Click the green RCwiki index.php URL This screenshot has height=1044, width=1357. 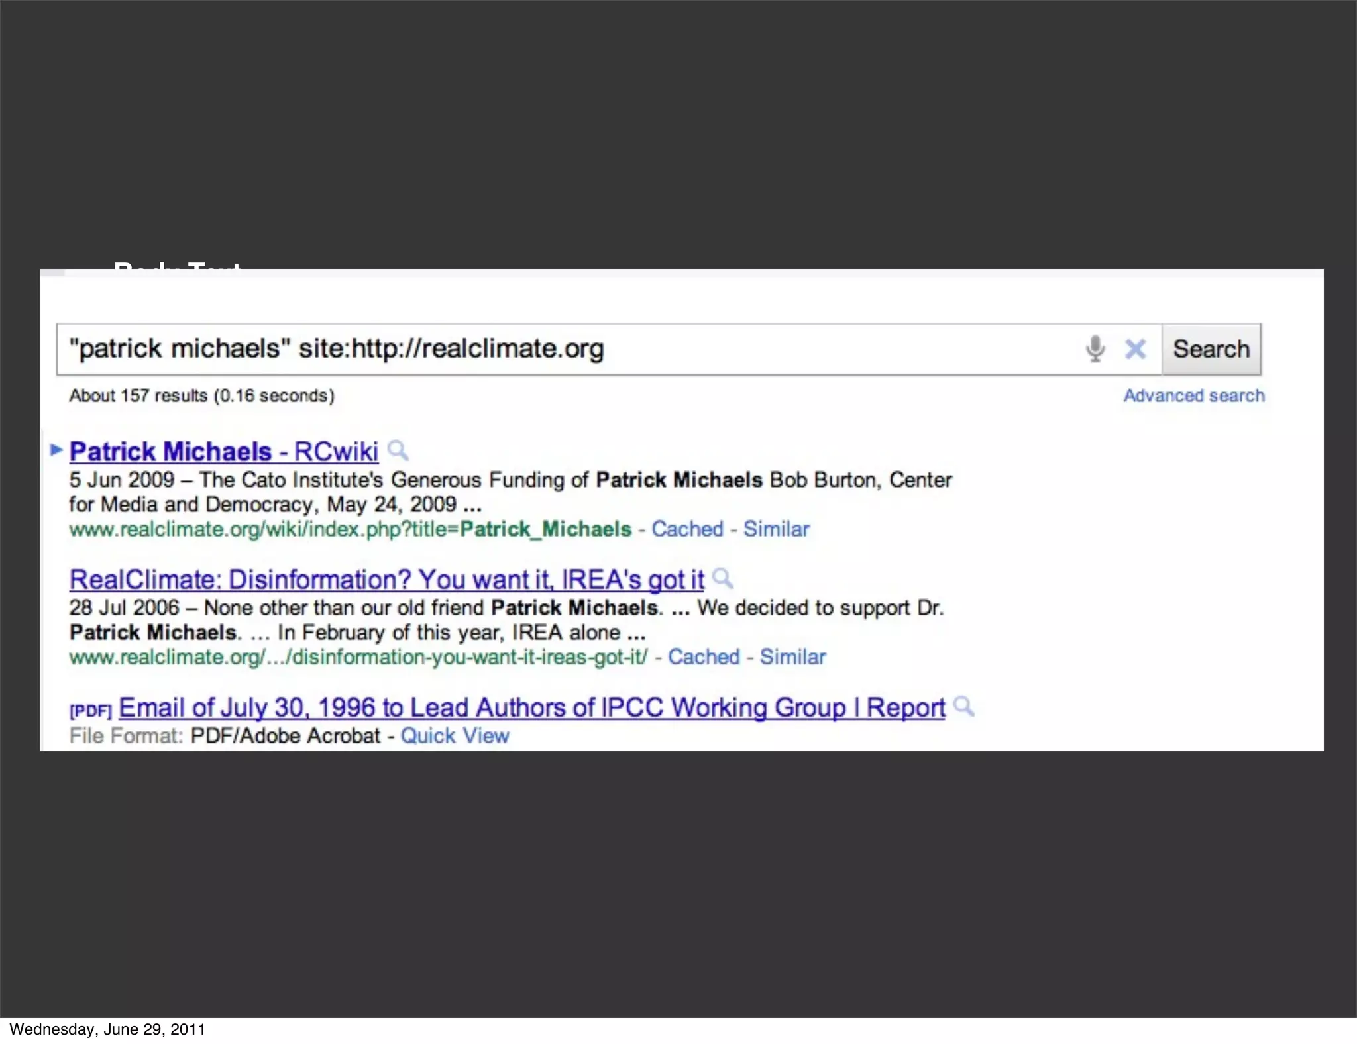(350, 529)
